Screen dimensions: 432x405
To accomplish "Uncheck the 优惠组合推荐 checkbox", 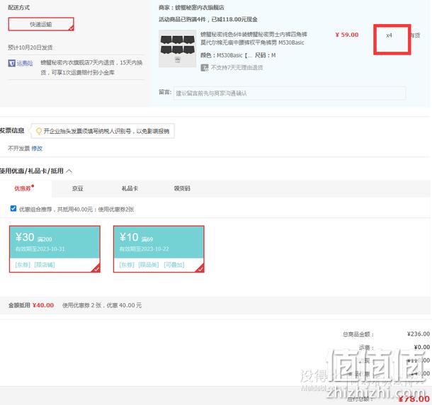I will coord(13,208).
